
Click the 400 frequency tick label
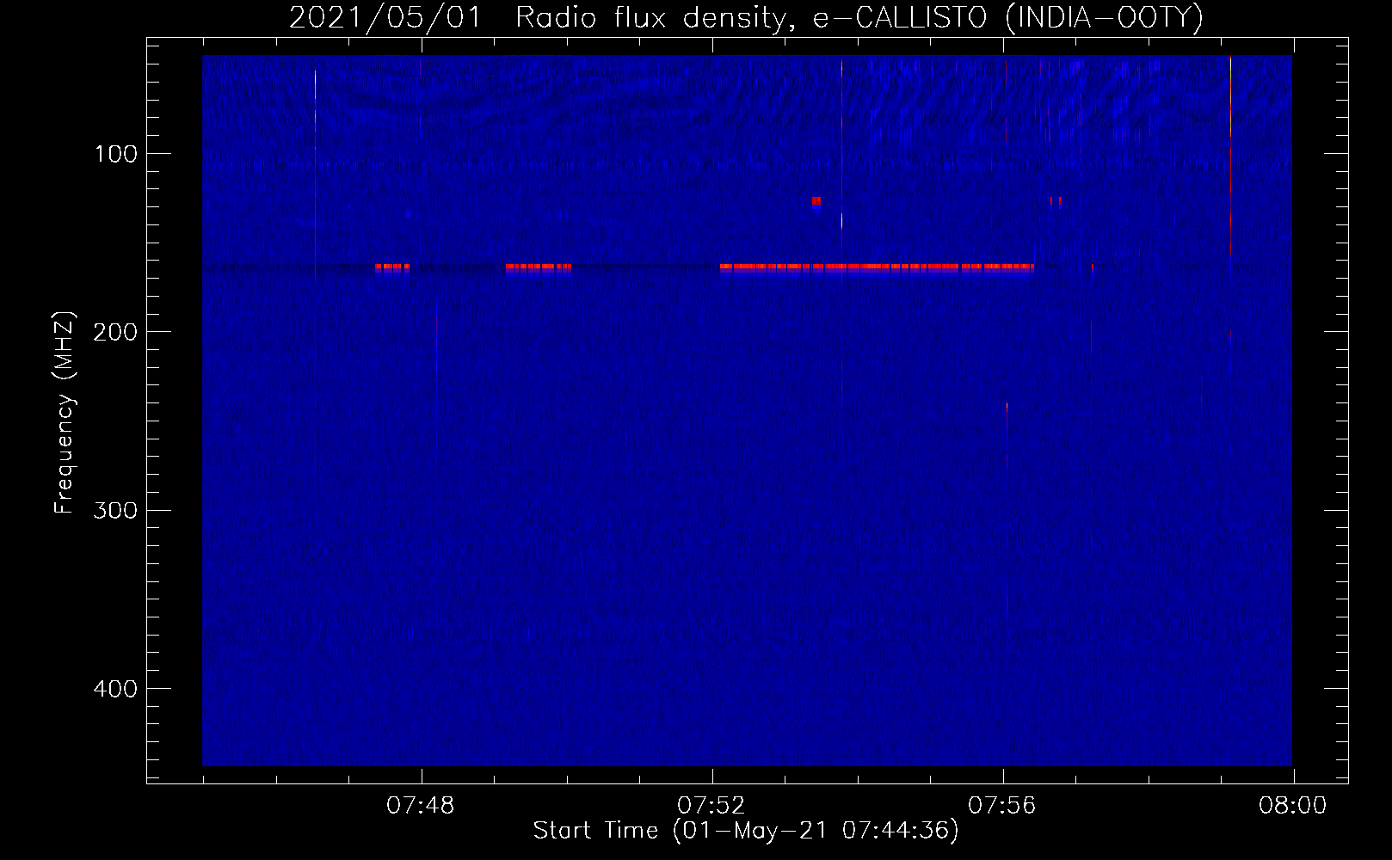coord(116,689)
